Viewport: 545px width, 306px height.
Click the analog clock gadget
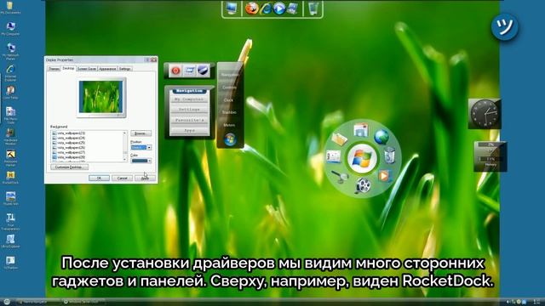click(485, 113)
